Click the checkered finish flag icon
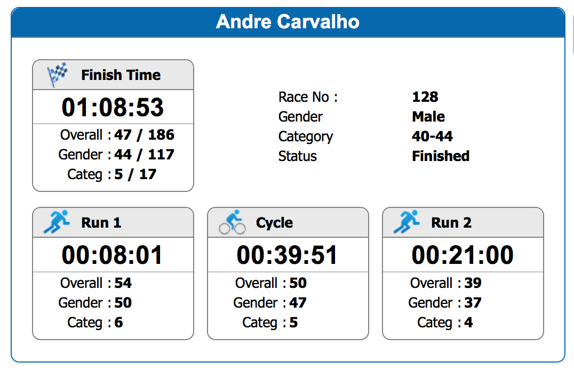This screenshot has height=370, width=574. pos(58,75)
